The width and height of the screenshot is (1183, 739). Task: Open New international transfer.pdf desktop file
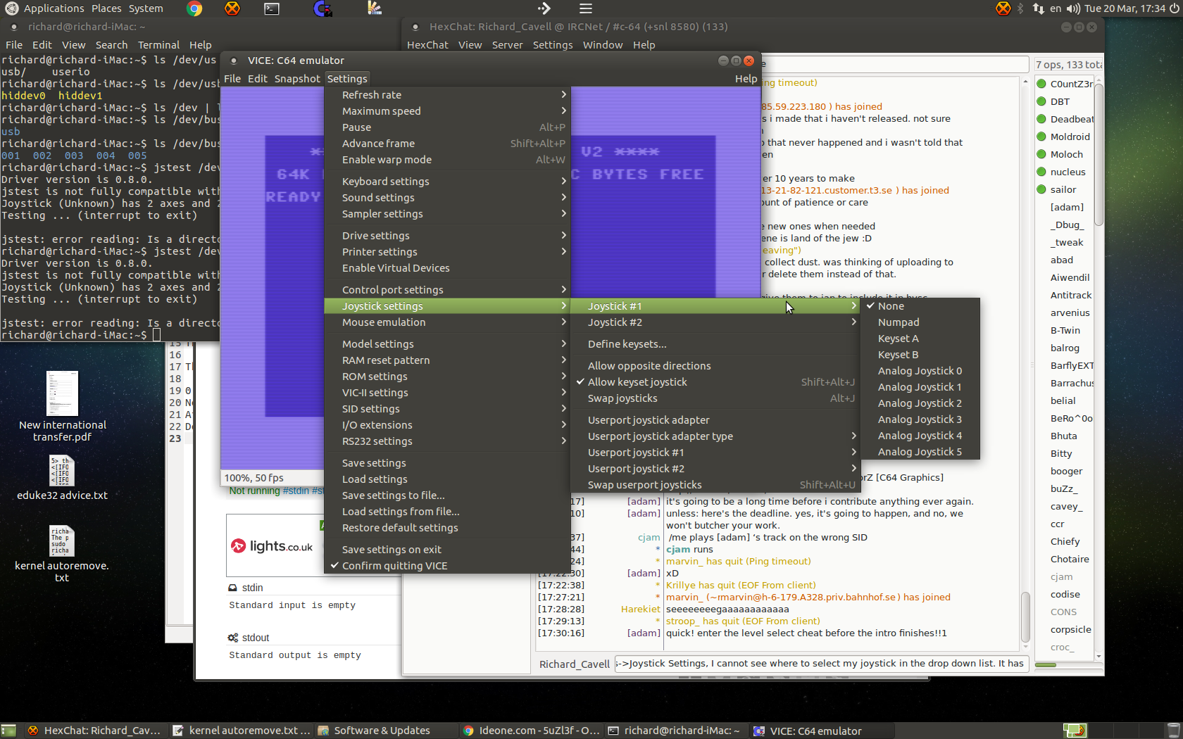tap(63, 407)
